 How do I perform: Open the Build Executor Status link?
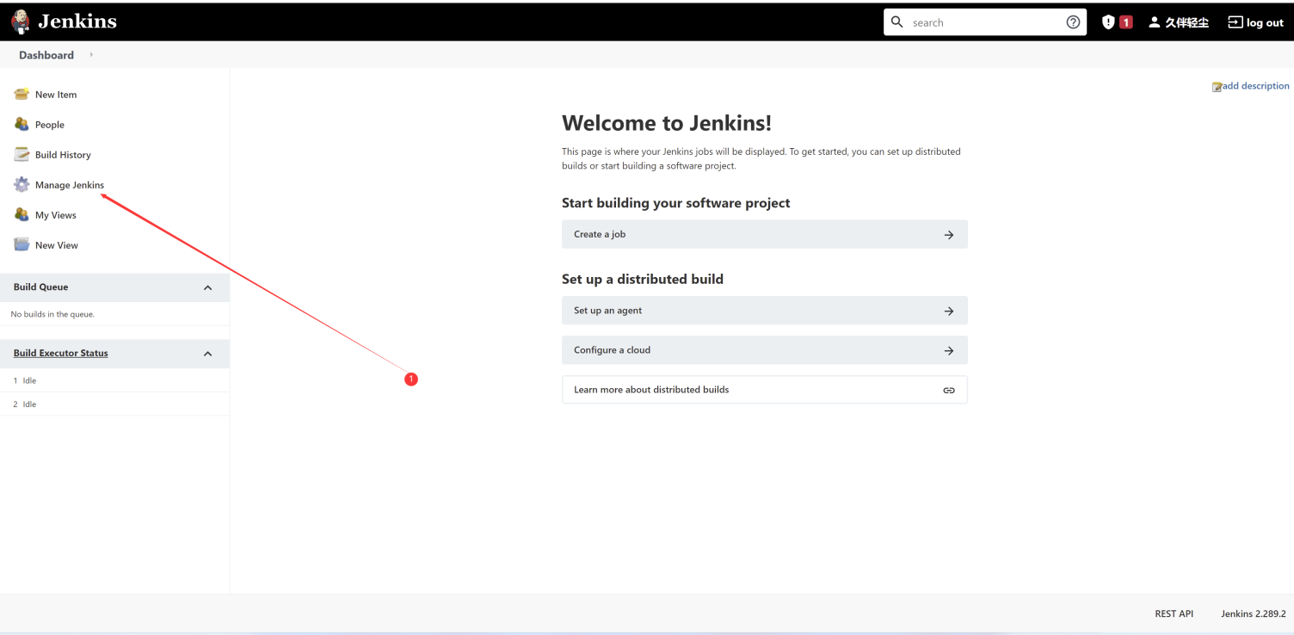[x=60, y=353]
